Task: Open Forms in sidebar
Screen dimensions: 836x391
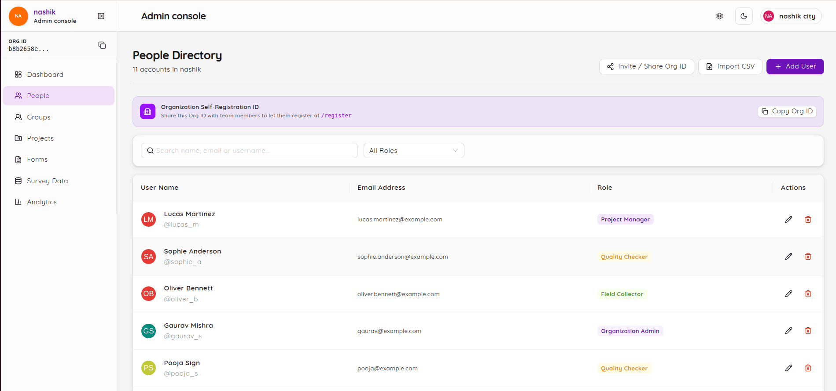Action: point(59,159)
